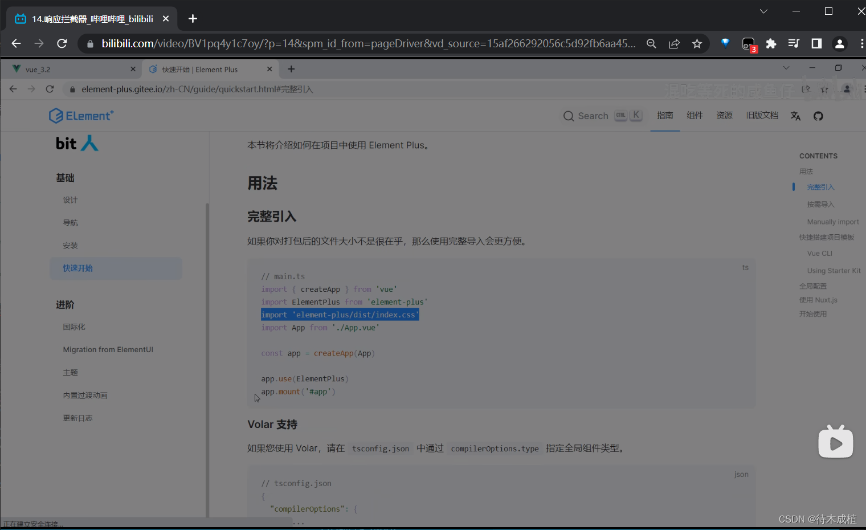The width and height of the screenshot is (866, 530).
Task: Jump to Using Starter Kit in contents
Action: (x=834, y=271)
